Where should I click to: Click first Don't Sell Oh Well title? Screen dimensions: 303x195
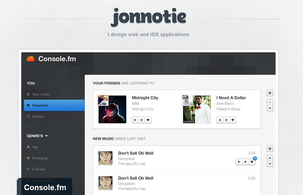135,153
